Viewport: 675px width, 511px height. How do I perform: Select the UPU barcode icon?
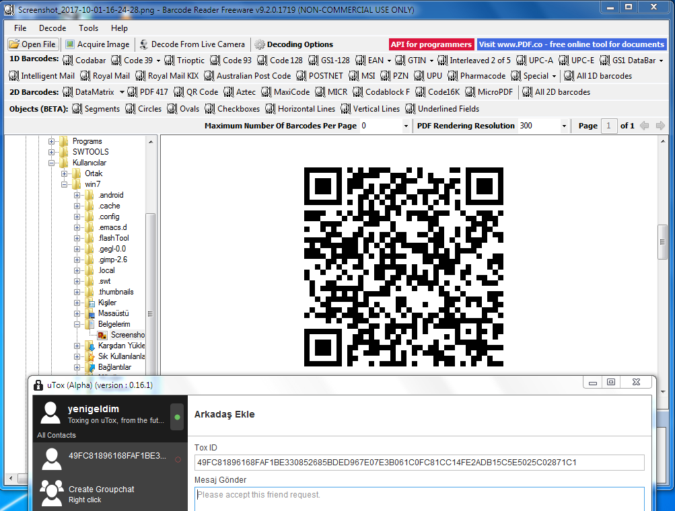coord(419,76)
